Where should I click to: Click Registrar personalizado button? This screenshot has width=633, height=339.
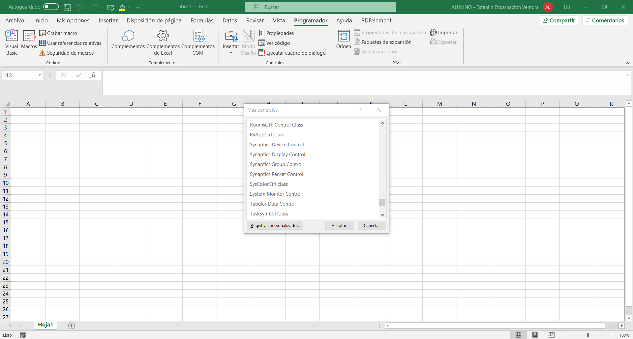point(275,225)
